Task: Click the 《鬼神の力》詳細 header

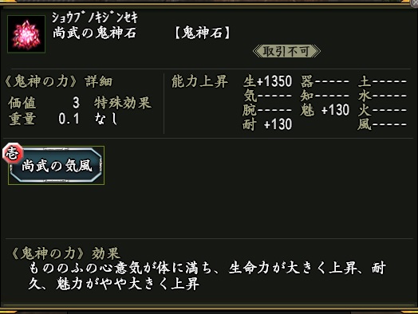Action: coord(59,81)
